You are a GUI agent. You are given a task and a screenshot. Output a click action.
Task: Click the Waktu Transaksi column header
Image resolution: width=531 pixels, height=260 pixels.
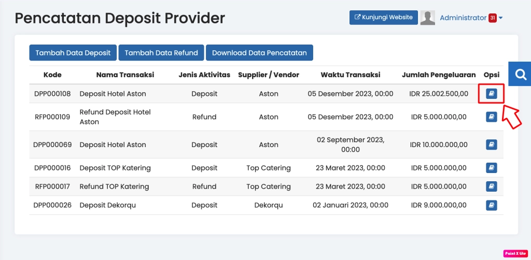click(350, 75)
